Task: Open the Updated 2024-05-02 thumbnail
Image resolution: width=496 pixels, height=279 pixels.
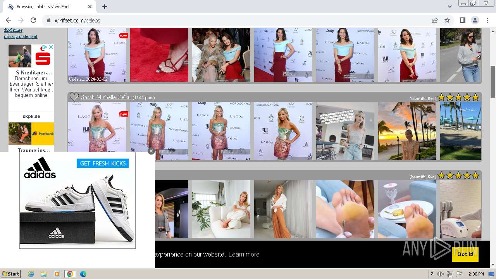Action: coord(97,55)
